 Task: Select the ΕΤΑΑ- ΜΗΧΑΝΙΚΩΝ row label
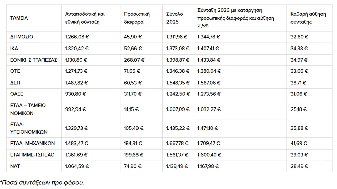click(x=32, y=143)
